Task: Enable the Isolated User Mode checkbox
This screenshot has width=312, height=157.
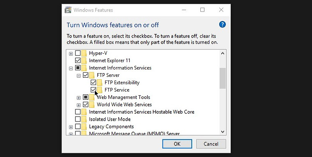Action: [78, 119]
